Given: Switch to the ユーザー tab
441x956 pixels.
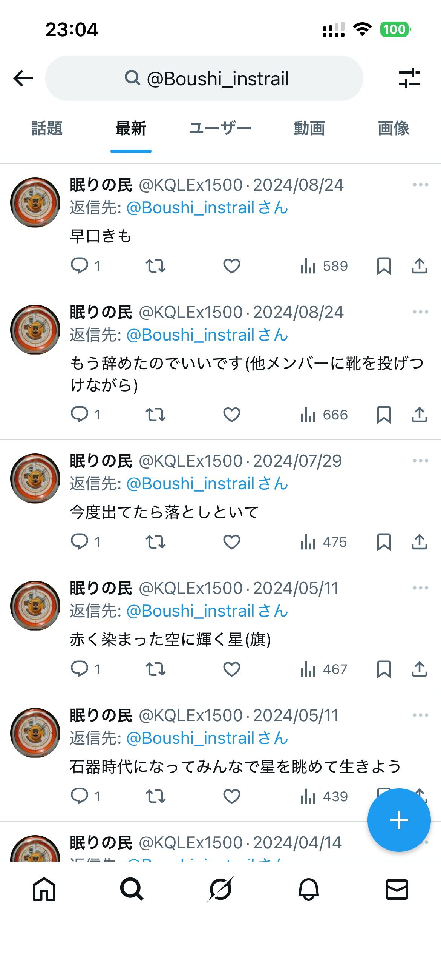Looking at the screenshot, I should click(x=220, y=128).
